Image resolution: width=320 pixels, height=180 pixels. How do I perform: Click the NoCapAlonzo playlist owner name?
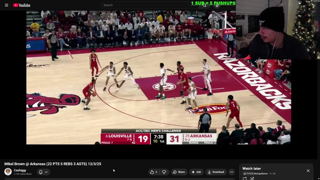tap(261, 173)
